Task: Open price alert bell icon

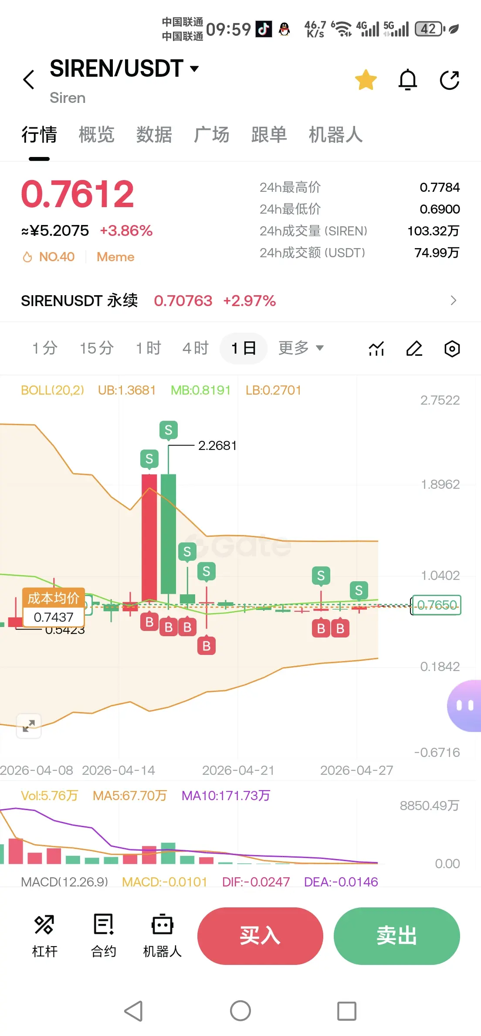Action: point(408,80)
